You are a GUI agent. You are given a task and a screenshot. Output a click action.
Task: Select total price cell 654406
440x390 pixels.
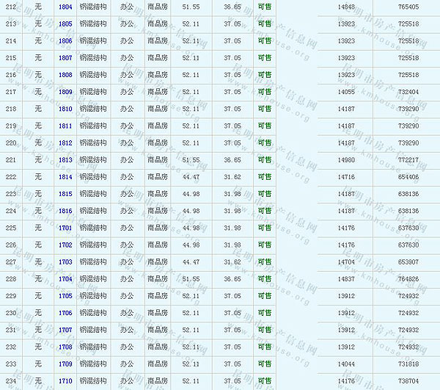click(408, 177)
